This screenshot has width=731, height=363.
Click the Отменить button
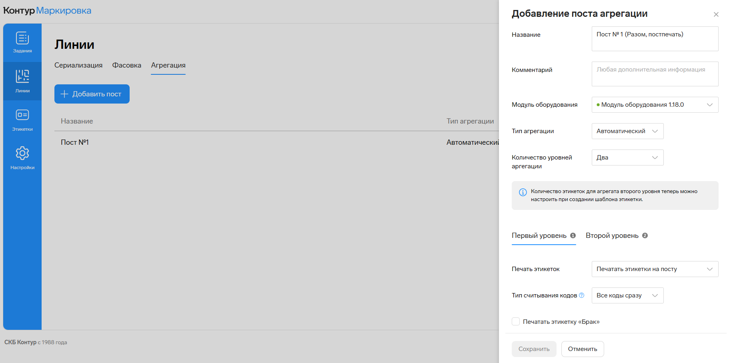583,349
